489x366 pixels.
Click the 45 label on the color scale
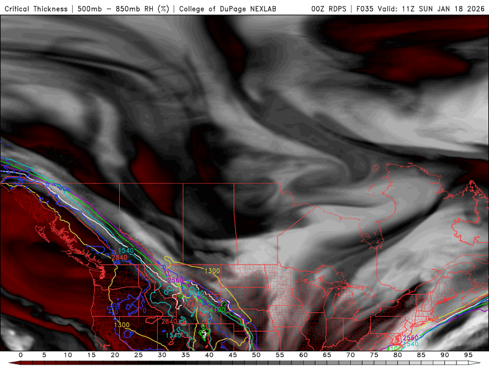[x=233, y=355]
